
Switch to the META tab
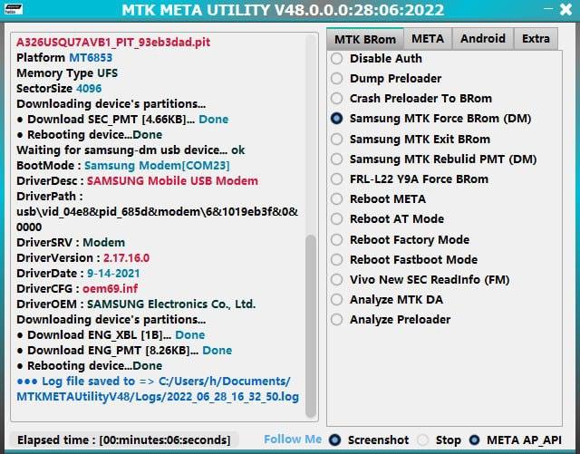coord(428,39)
